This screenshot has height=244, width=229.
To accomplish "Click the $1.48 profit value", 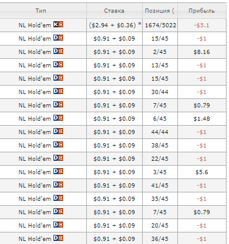I will (x=202, y=119).
